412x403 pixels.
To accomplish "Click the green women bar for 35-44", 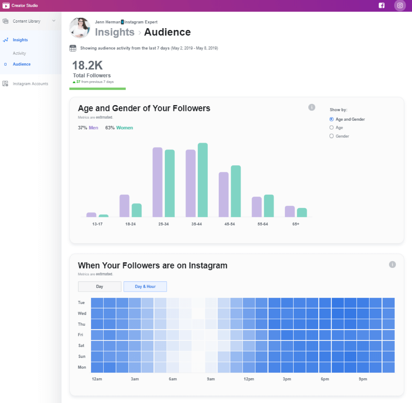I will (203, 180).
